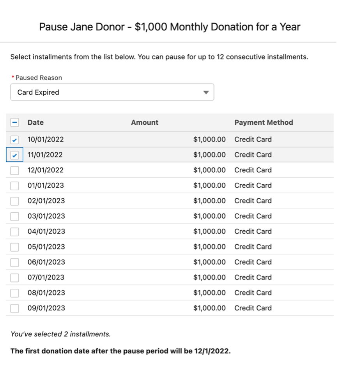
Task: Click the Card Expired combo box
Action: click(x=112, y=92)
